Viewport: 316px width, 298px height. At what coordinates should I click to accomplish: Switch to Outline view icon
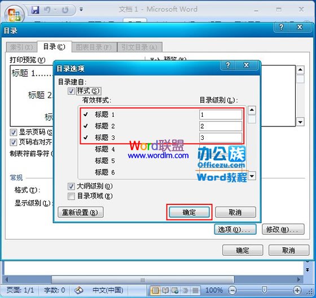tap(185, 291)
